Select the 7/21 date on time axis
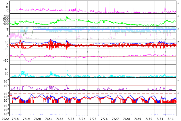The image size is (181, 121). click(x=49, y=119)
